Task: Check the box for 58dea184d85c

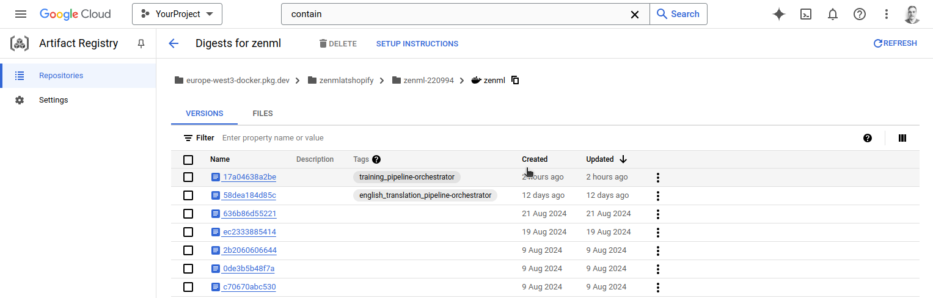Action: tap(188, 195)
